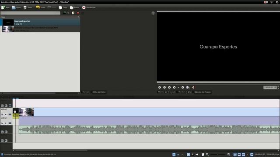The height and width of the screenshot is (157, 280).
Task: Choose the selection tool in status bar
Action: click(x=189, y=154)
